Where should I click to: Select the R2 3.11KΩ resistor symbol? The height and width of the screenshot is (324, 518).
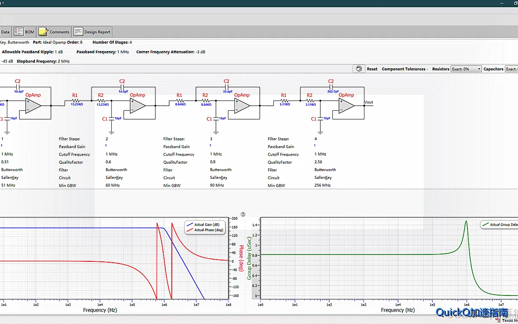[310, 101]
